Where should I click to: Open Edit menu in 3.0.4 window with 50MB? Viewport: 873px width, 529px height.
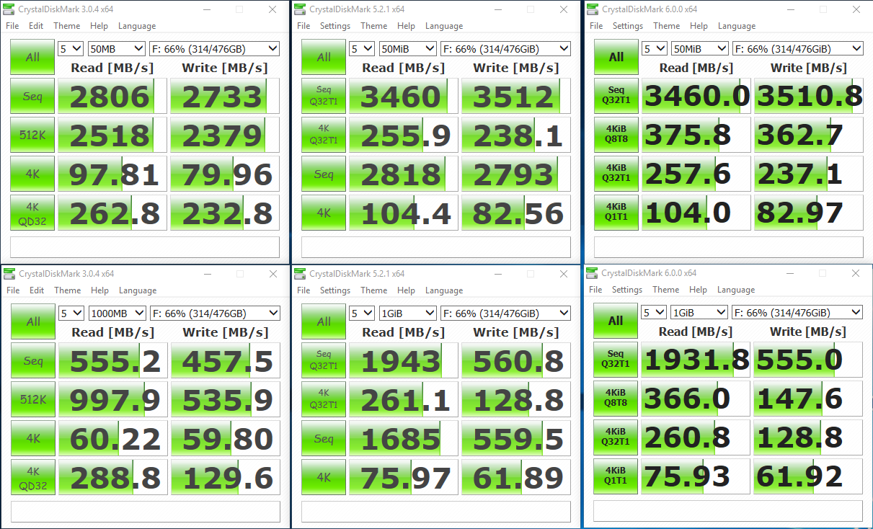coord(36,26)
